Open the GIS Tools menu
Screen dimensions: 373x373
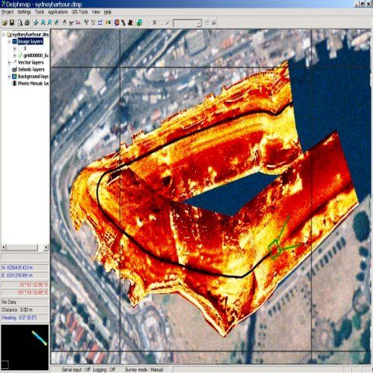point(80,12)
